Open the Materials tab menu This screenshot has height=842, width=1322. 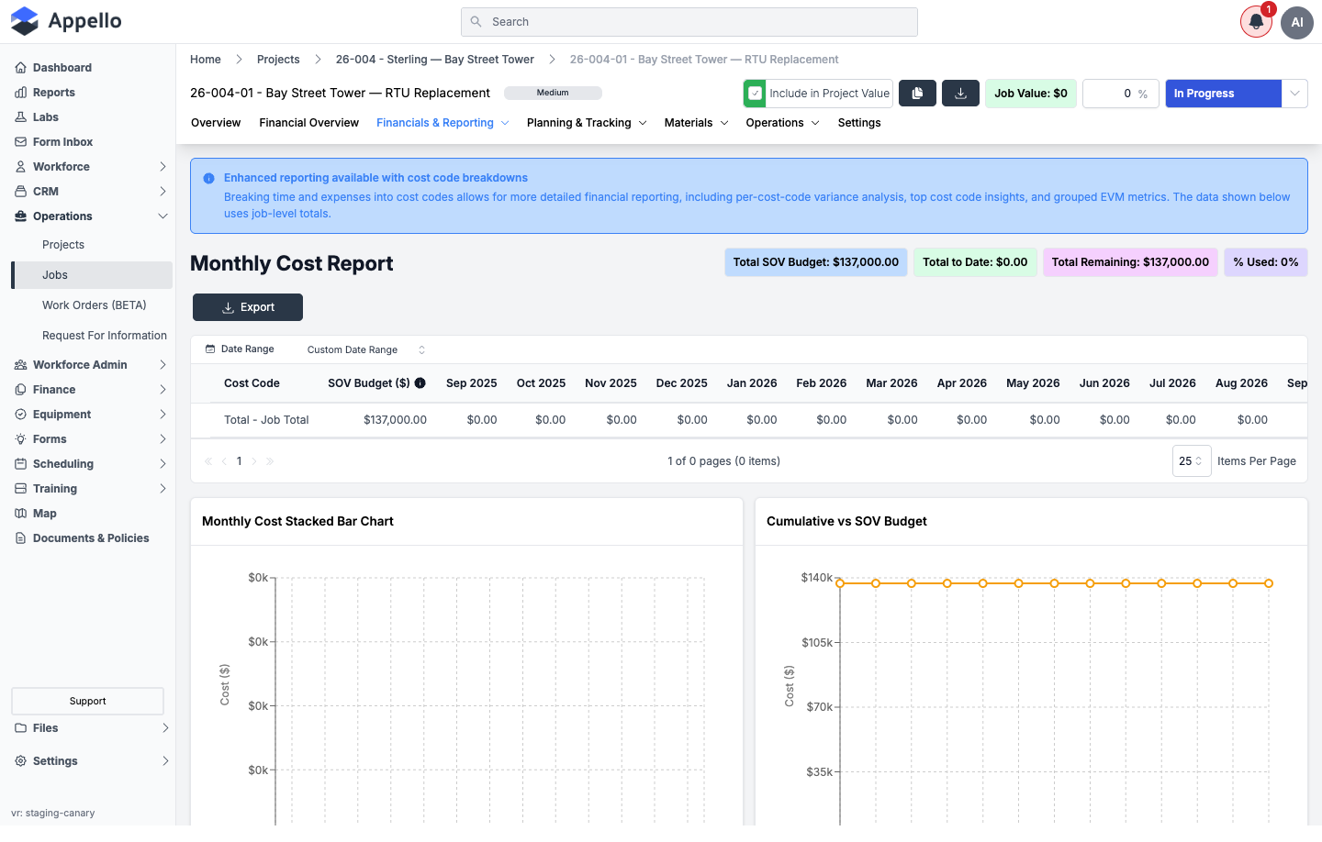[696, 123]
